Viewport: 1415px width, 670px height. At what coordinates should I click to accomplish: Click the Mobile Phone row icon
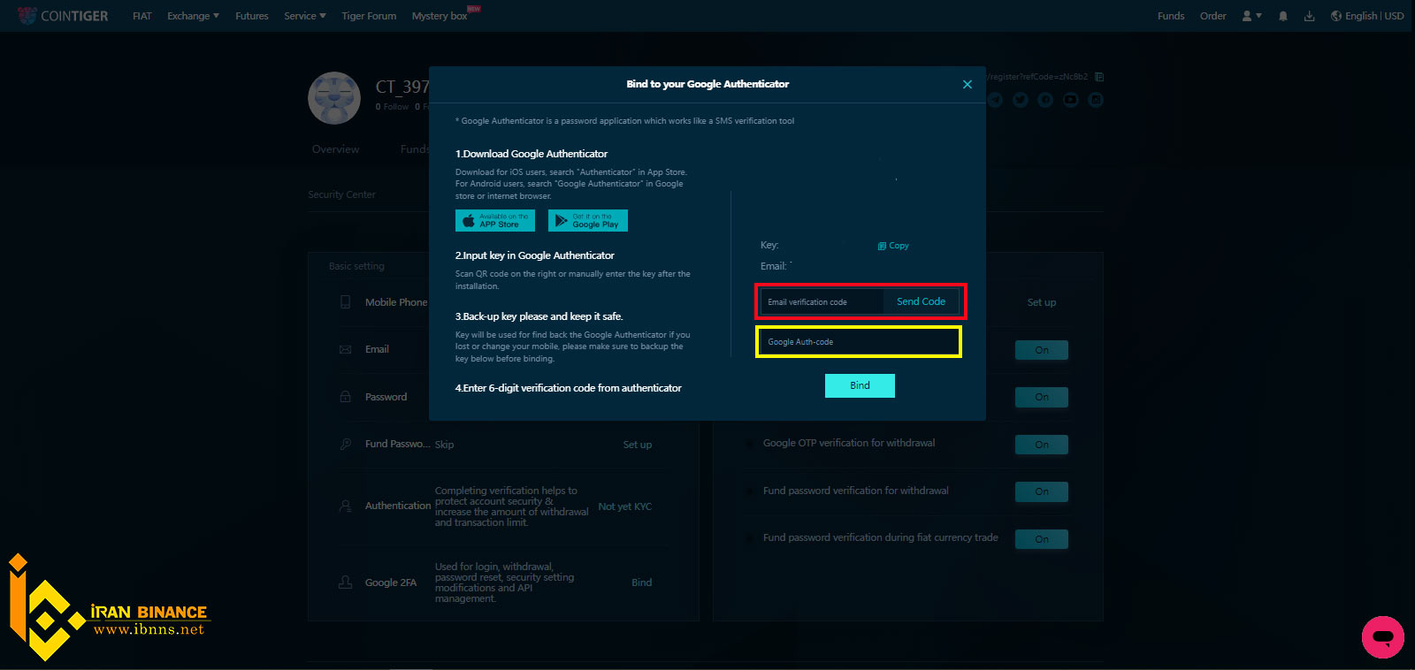[x=346, y=302]
